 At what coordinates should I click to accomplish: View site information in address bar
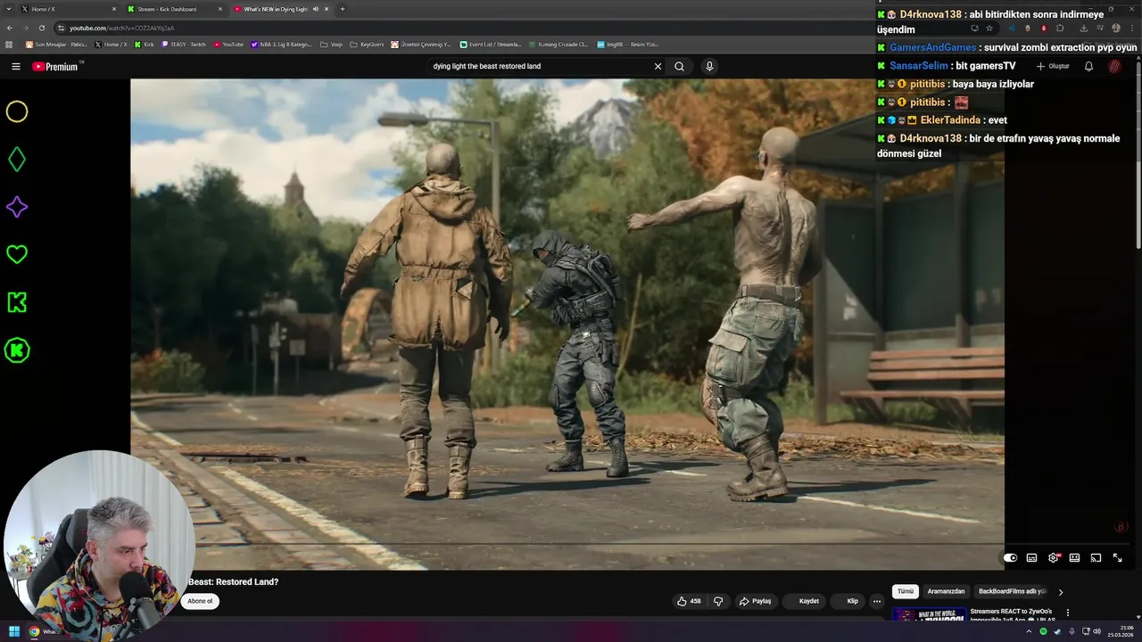tap(61, 28)
